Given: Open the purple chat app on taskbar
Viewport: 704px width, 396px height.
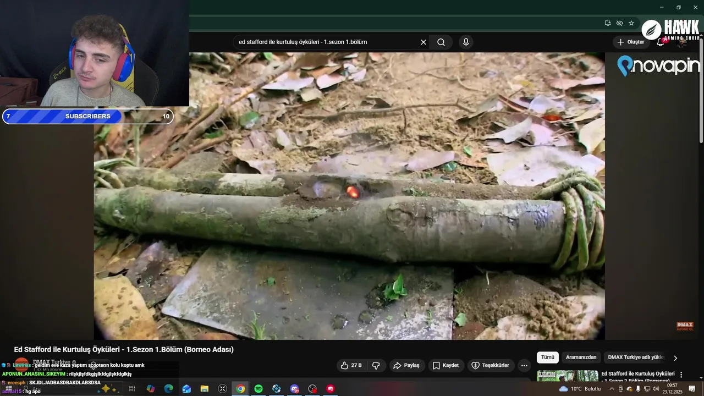Looking at the screenshot, I should pos(294,389).
